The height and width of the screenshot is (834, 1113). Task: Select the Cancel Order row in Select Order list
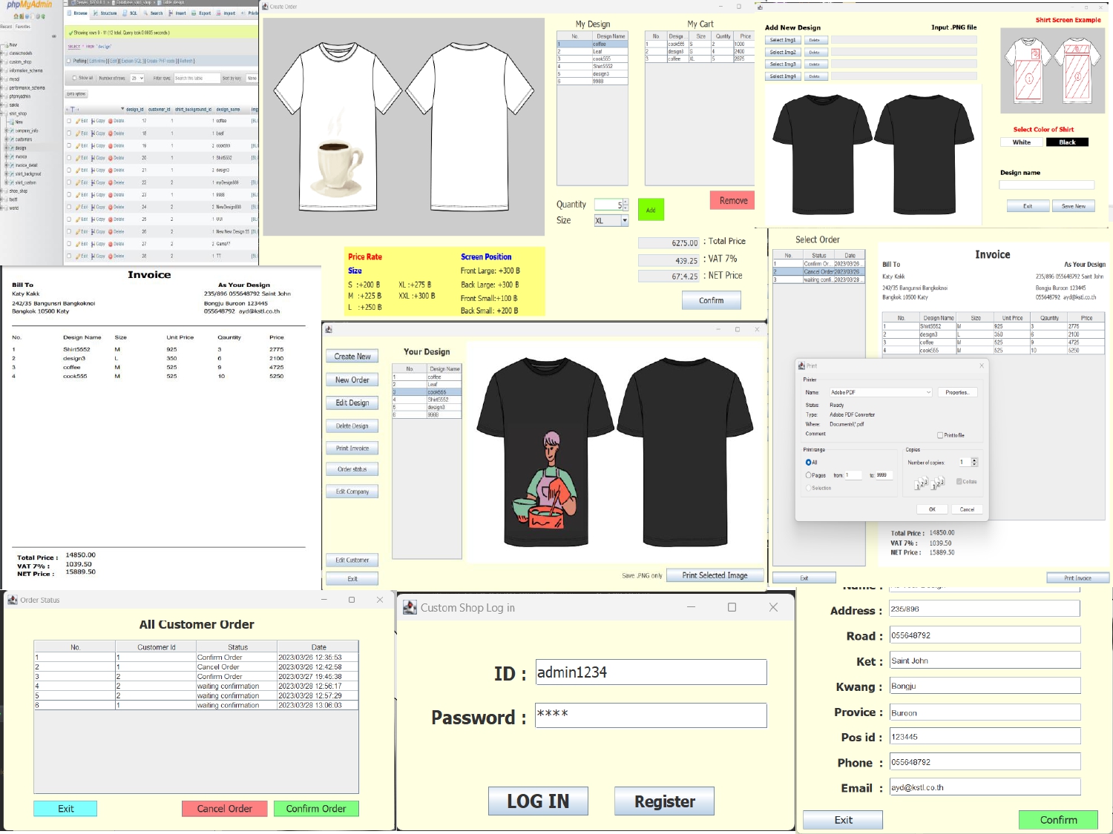pyautogui.click(x=819, y=272)
